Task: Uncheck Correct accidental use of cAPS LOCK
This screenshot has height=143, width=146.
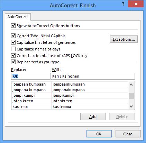Action: pyautogui.click(x=13, y=56)
